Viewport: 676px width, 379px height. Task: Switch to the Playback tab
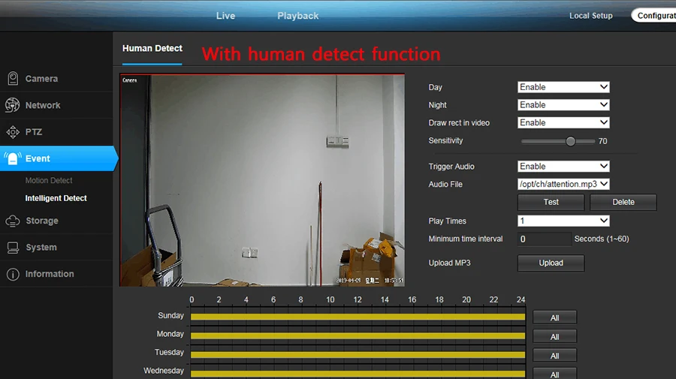pyautogui.click(x=298, y=16)
